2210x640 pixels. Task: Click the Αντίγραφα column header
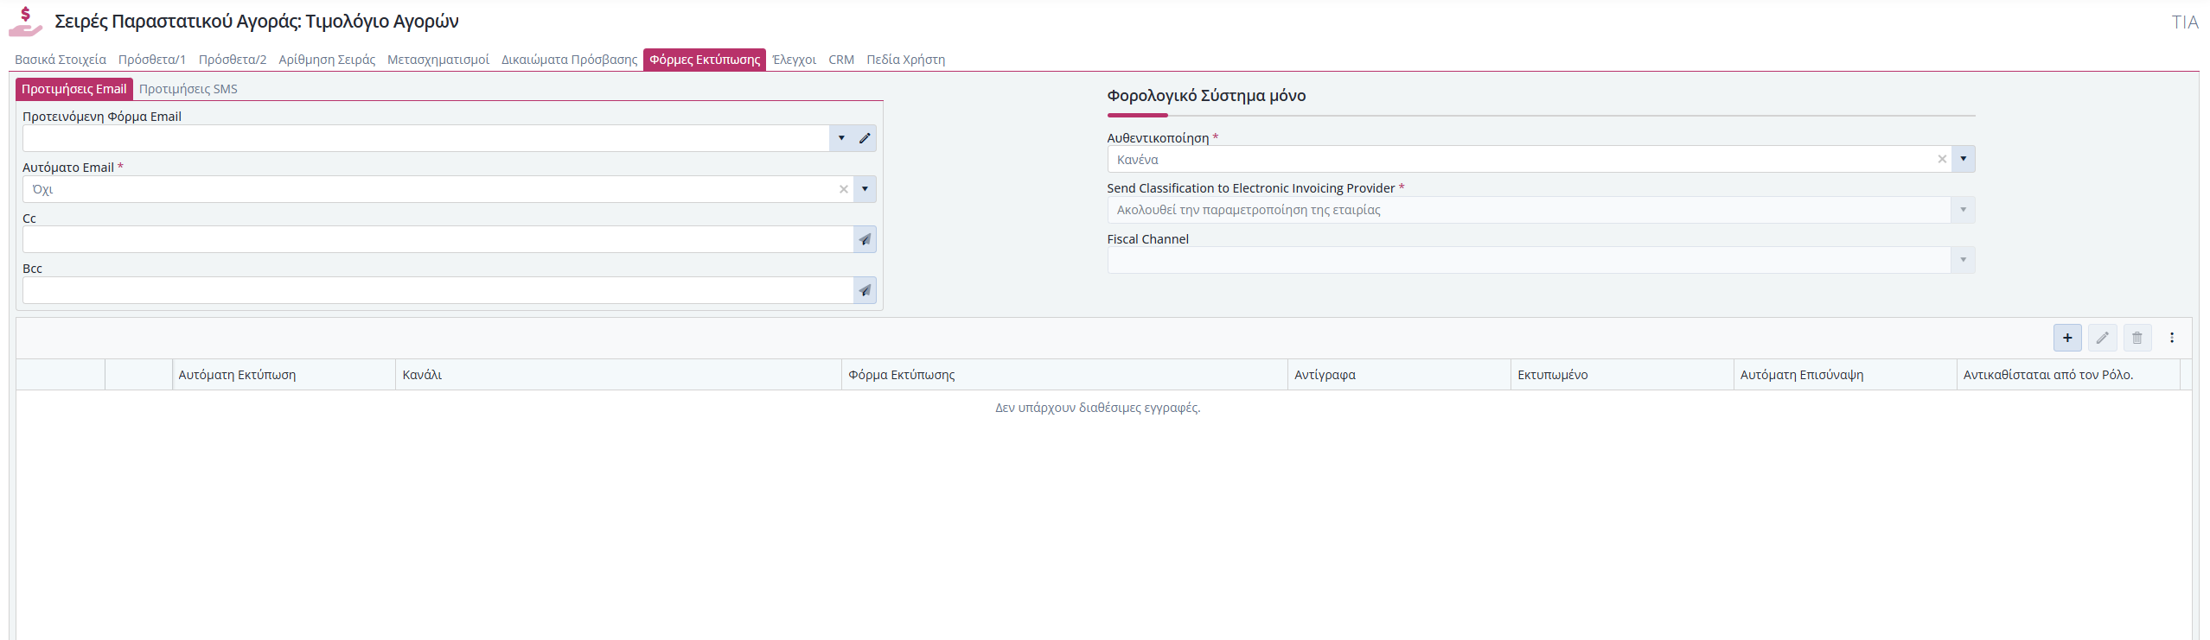click(1399, 375)
